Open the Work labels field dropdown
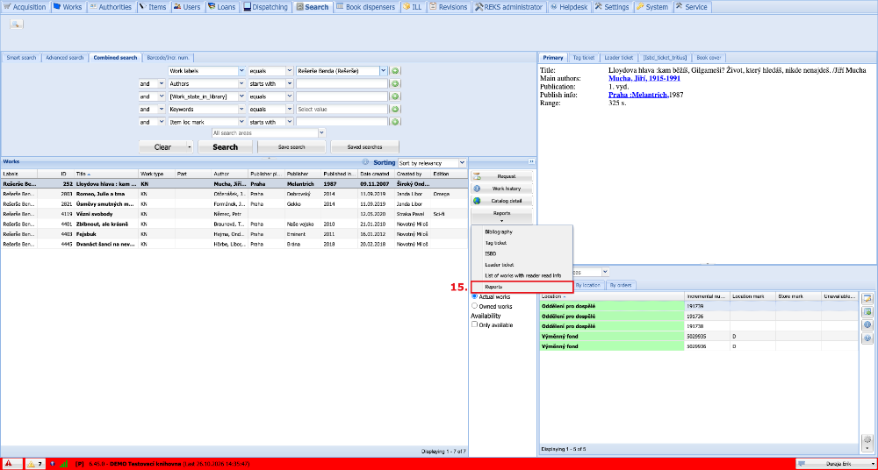The width and height of the screenshot is (878, 470). (x=241, y=71)
